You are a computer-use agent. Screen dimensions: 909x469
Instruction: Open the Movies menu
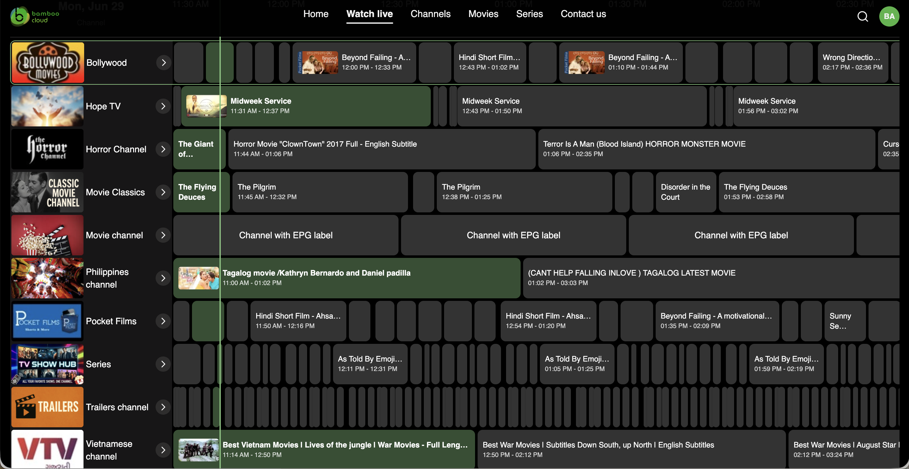(x=483, y=14)
